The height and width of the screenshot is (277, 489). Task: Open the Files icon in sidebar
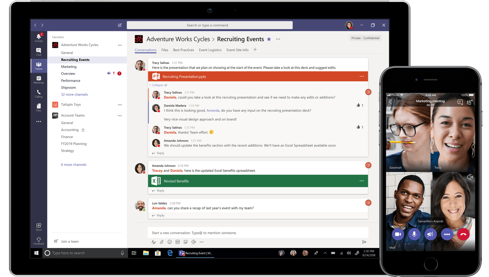point(39,107)
